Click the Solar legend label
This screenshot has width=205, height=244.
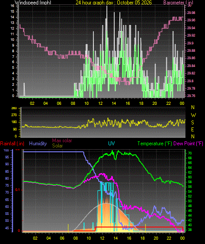point(57,146)
